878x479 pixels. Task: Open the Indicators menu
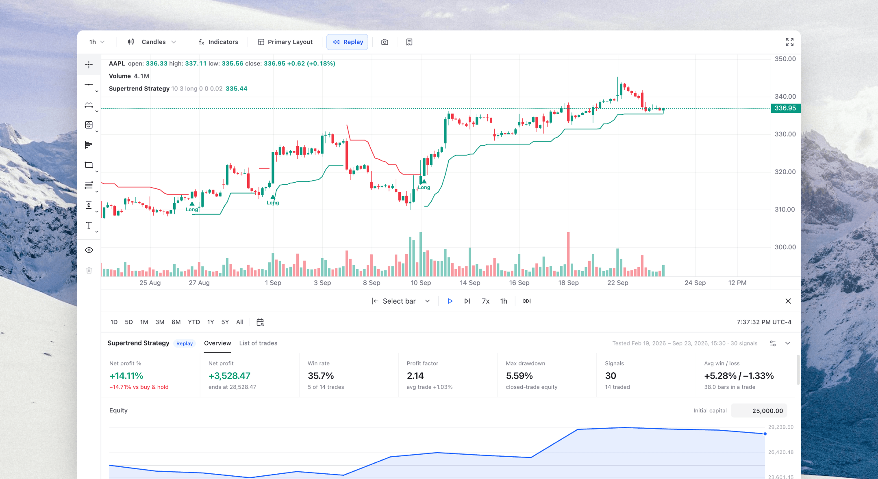pos(218,42)
